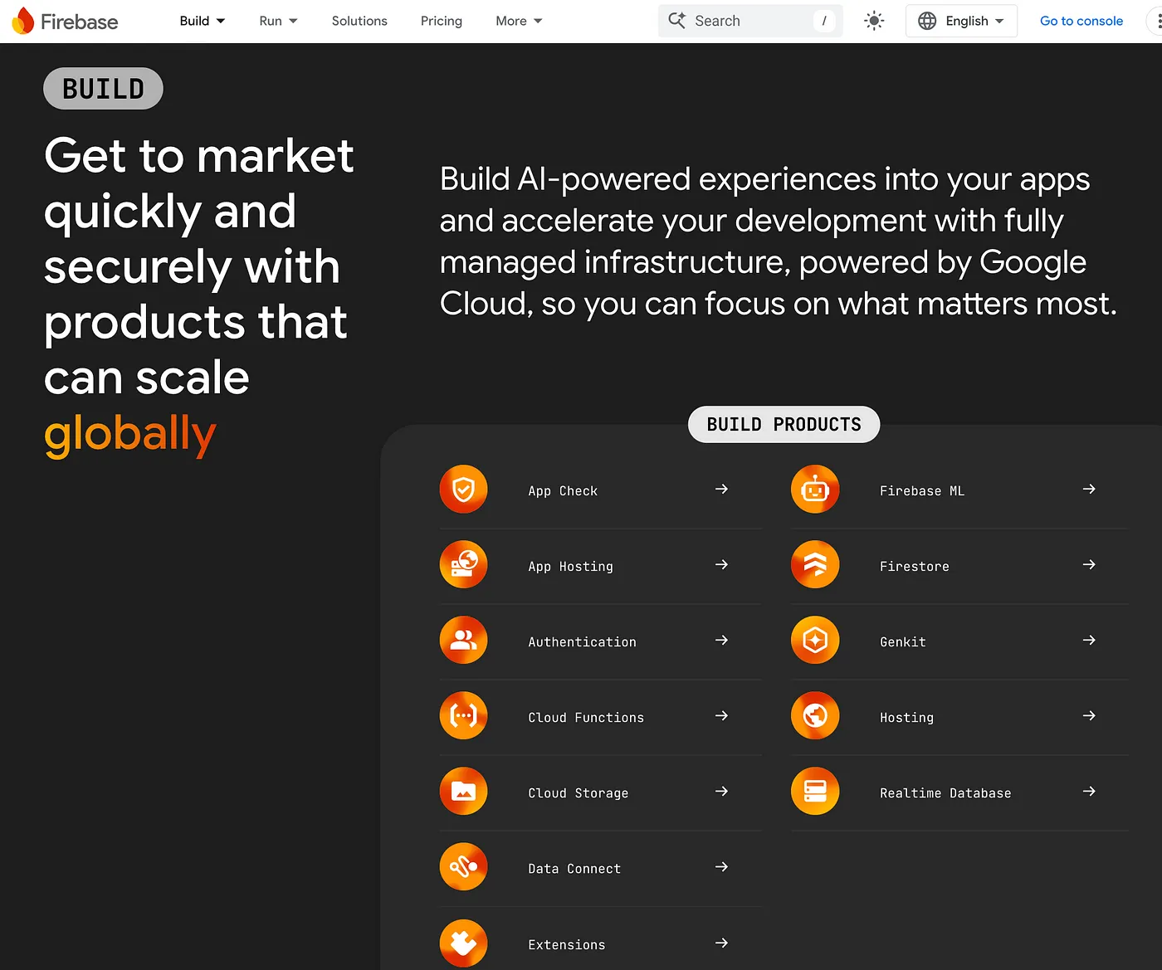Click the Realtime Database icon

[815, 792]
